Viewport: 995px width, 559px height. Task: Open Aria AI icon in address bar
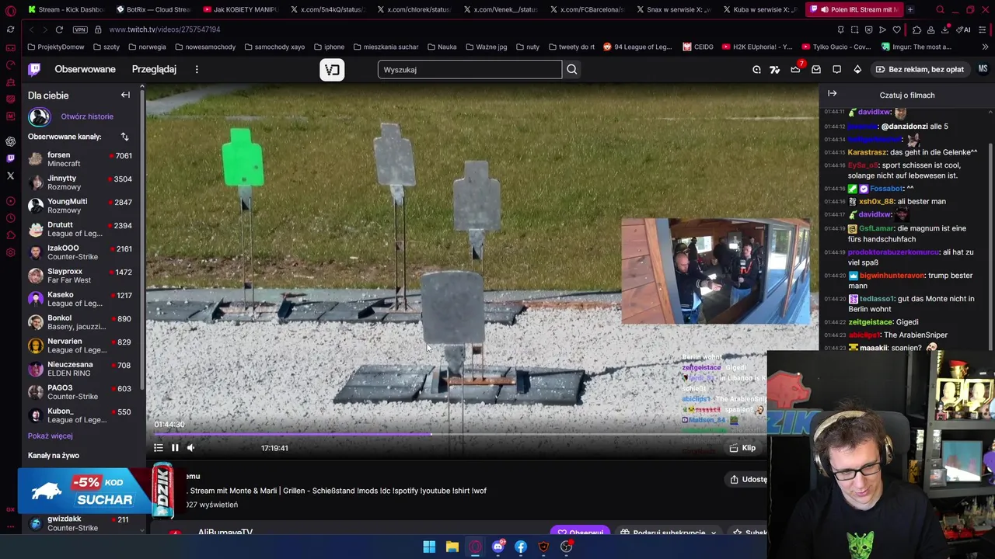pos(964,30)
